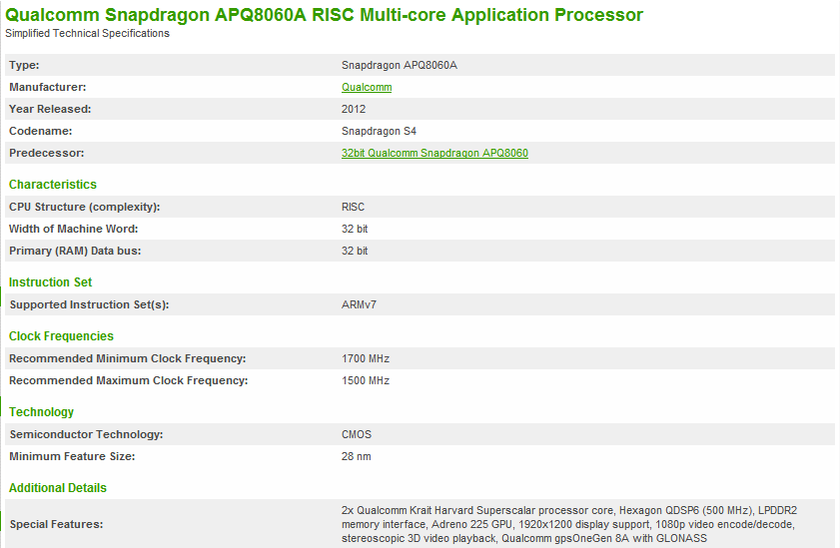Click the special features description starting '2x Qualcomm Krait'
The height and width of the screenshot is (548, 840).
tap(569, 524)
